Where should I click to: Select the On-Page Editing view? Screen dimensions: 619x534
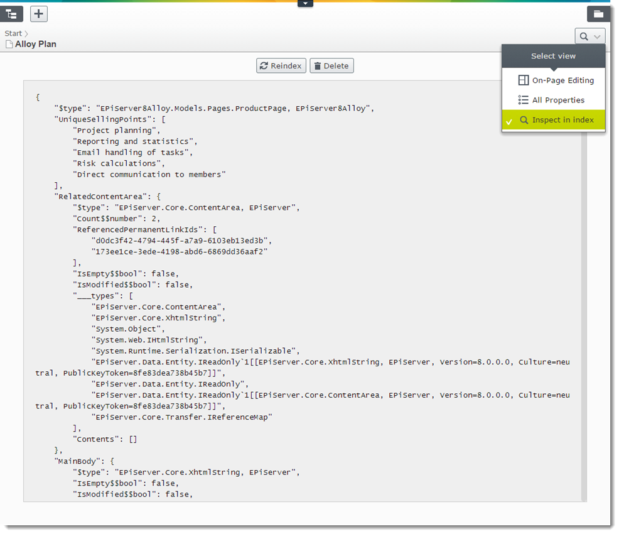point(562,80)
